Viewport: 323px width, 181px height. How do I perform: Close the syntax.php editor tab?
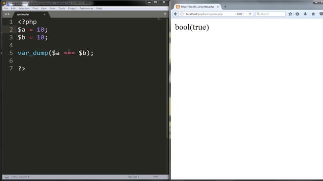(x=44, y=15)
